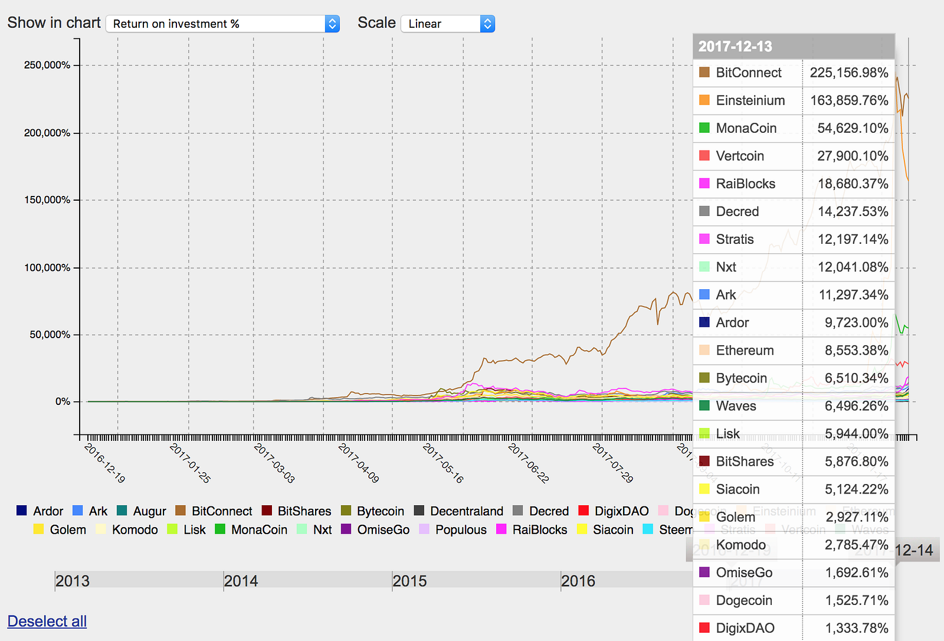This screenshot has width=944, height=641.
Task: Click the 2017-04-09 x-axis date label
Action: pyautogui.click(x=359, y=463)
